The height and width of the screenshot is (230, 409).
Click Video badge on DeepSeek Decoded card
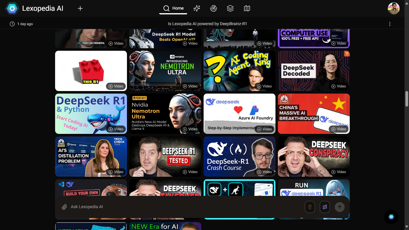coord(339,86)
